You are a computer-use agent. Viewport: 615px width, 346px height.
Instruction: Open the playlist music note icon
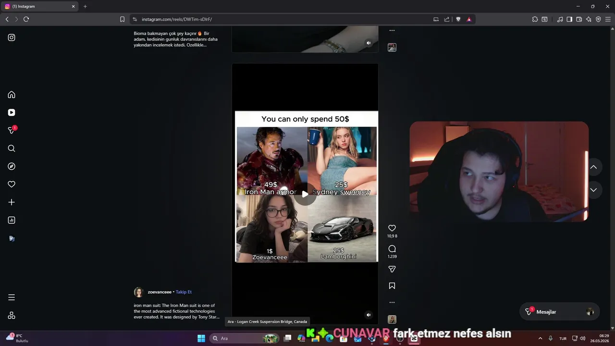560,19
